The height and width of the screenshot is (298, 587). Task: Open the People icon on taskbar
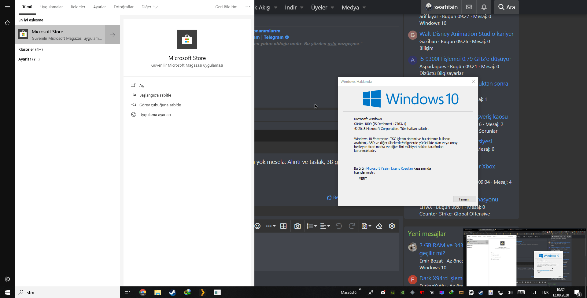click(x=371, y=292)
